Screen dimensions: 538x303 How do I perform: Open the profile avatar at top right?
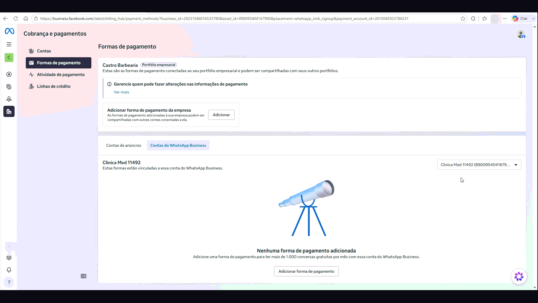pyautogui.click(x=521, y=34)
